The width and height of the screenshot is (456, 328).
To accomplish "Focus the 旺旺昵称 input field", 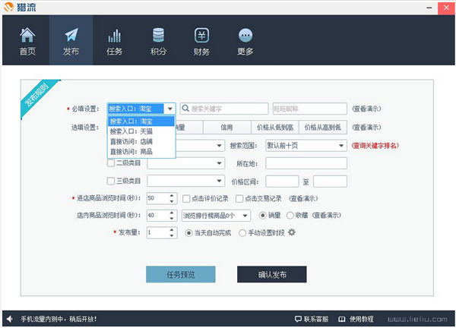I will click(310, 109).
